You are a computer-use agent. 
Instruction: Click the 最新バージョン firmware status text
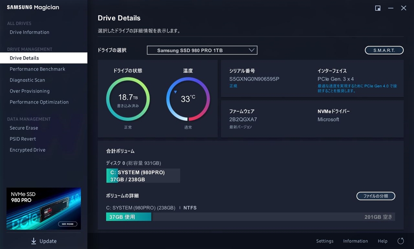click(240, 127)
